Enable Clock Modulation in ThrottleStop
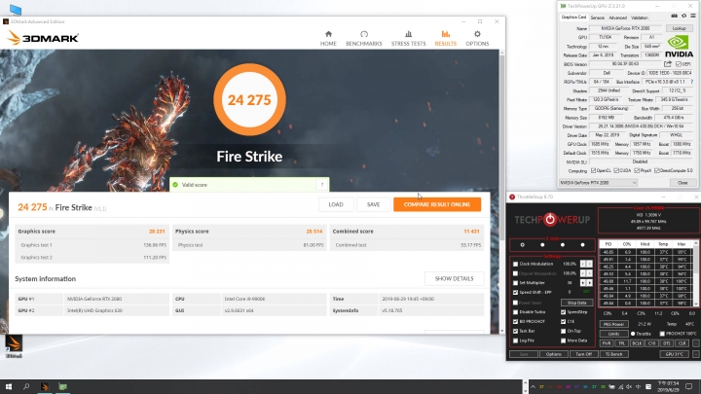Screen dimensions: 701x394 tap(515, 264)
